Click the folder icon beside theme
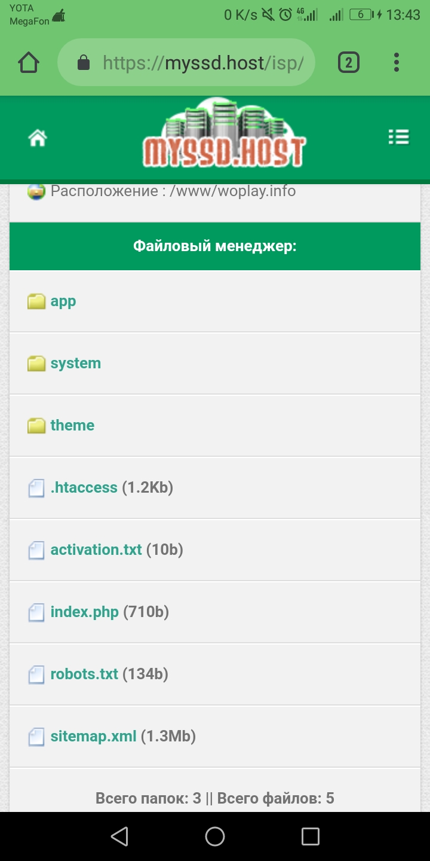This screenshot has height=861, width=430. [36, 426]
